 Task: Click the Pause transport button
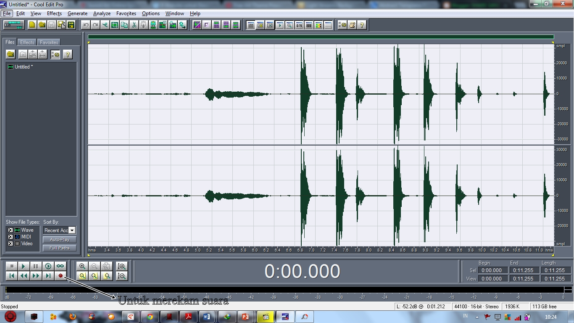[36, 266]
